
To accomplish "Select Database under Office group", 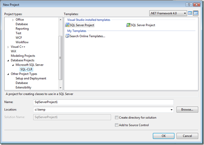I will coord(22,24).
